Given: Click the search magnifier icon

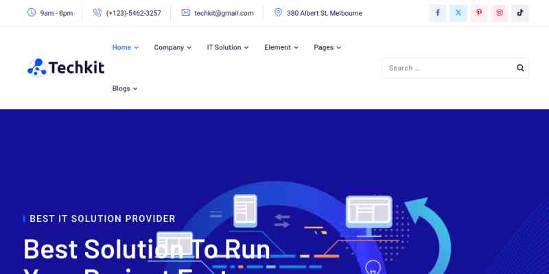Looking at the screenshot, I should coord(520,68).
